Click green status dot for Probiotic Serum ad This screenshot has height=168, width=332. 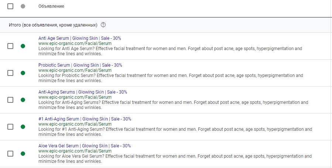[x=23, y=73]
